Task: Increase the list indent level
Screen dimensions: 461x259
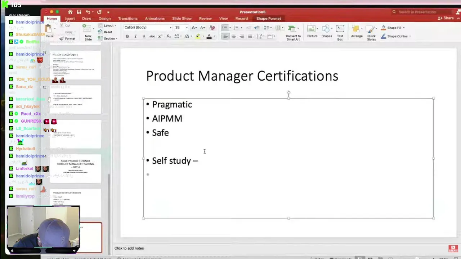Action: tap(257, 28)
